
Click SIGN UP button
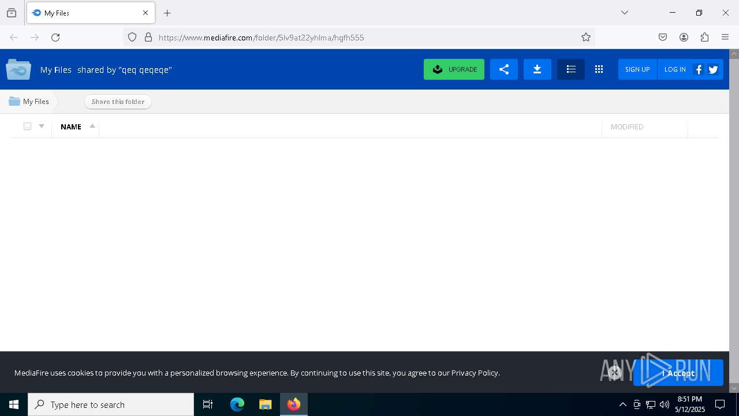click(637, 69)
